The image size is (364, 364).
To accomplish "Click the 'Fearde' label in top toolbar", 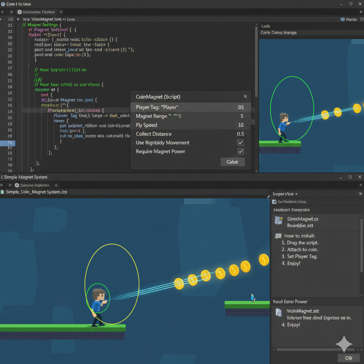I will (351, 19).
